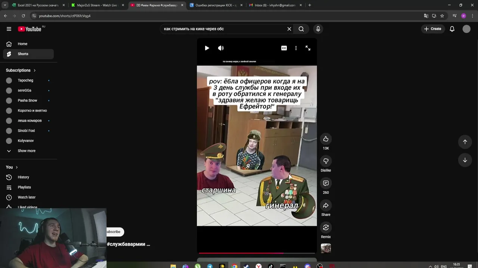Open the Kolyvanov channel
478x268 pixels.
pos(28,141)
